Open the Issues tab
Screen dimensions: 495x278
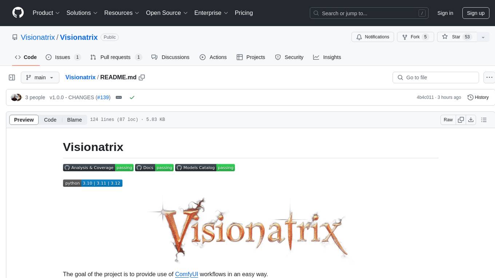coord(63,57)
